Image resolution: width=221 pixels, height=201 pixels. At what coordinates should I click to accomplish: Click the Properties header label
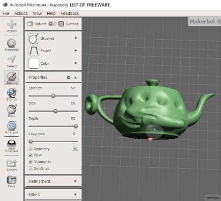pos(38,77)
